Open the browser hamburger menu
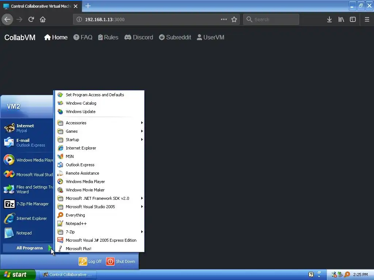Image resolution: width=374 pixels, height=280 pixels. [367, 19]
